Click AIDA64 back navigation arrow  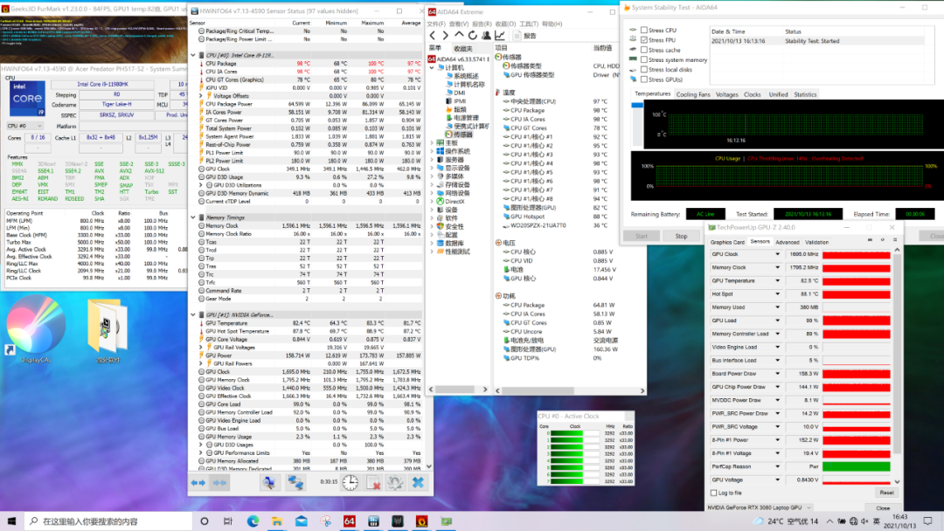pos(433,36)
